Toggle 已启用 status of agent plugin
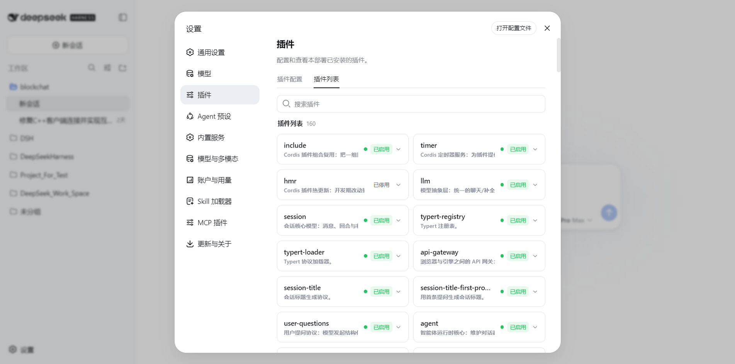This screenshot has width=735, height=364. coord(518,327)
